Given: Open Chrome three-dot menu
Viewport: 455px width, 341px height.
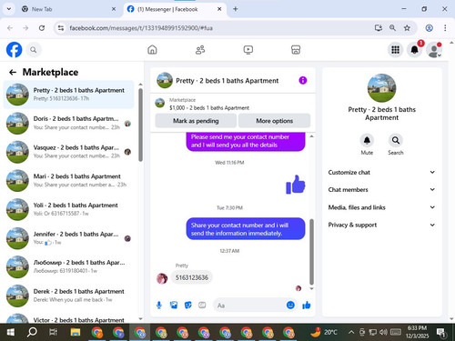Looking at the screenshot, I should 445,28.
